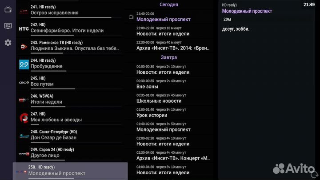Open the program guide sidebar icon

(x=8, y=26)
